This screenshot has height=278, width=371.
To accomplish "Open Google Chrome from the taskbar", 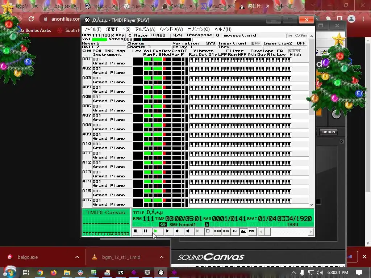I will pyautogui.click(x=40, y=273).
